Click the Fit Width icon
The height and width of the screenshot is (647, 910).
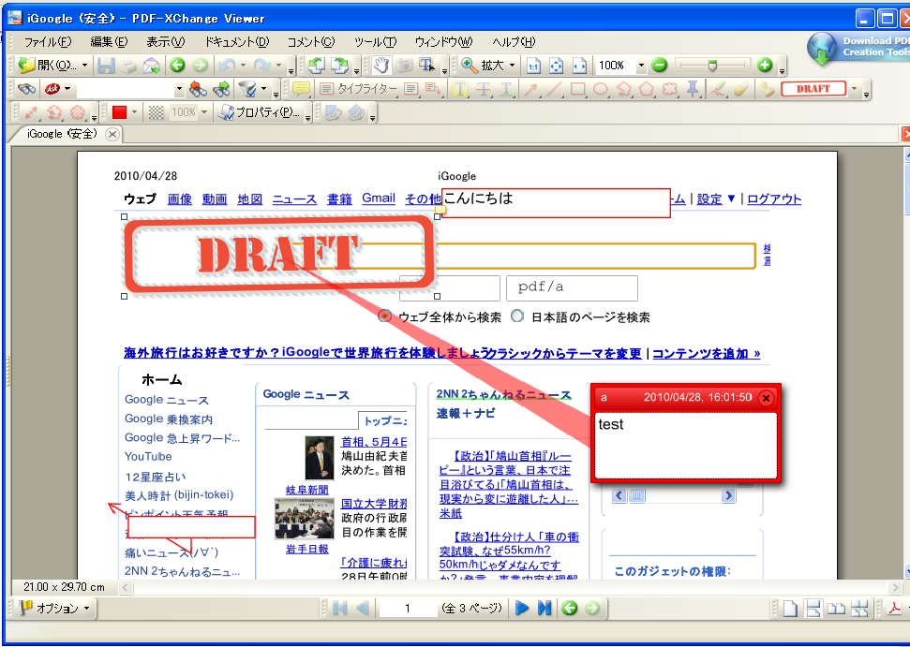pyautogui.click(x=579, y=66)
